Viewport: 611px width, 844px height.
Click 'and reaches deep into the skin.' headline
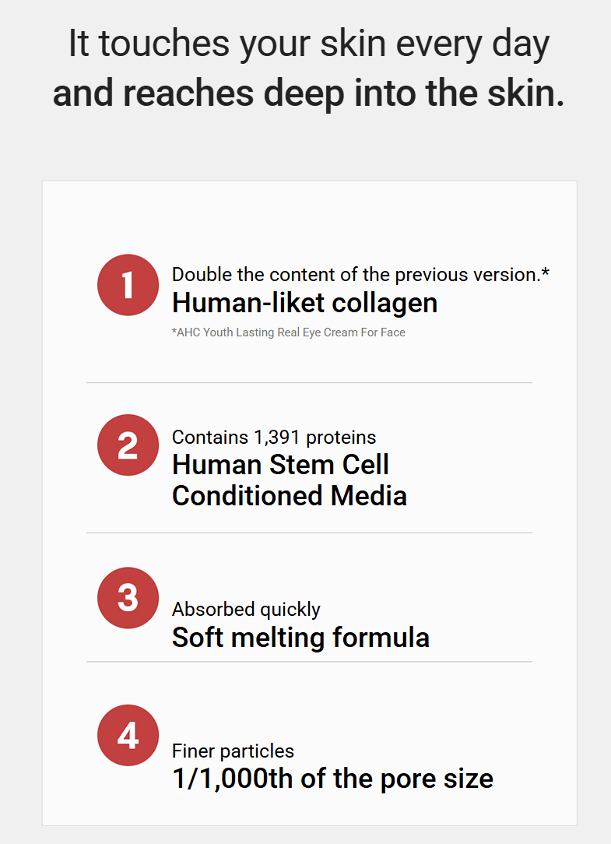(x=309, y=93)
